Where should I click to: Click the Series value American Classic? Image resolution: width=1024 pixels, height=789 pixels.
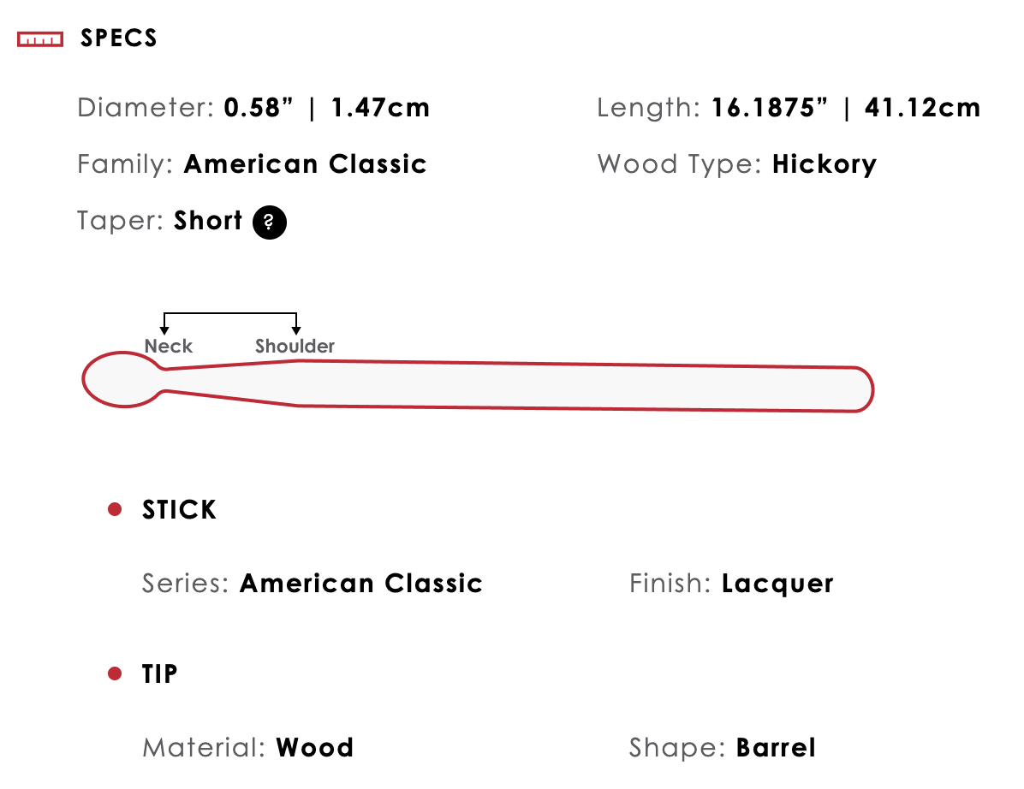pos(361,583)
